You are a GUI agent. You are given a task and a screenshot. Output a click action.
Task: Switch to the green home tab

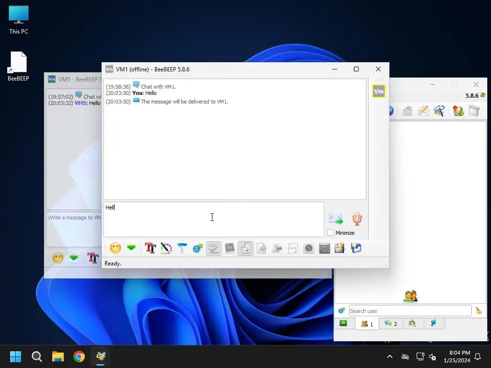[x=343, y=323]
